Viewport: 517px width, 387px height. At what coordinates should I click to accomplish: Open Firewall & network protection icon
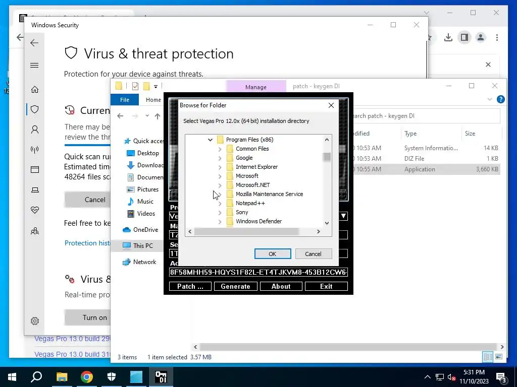tap(35, 150)
